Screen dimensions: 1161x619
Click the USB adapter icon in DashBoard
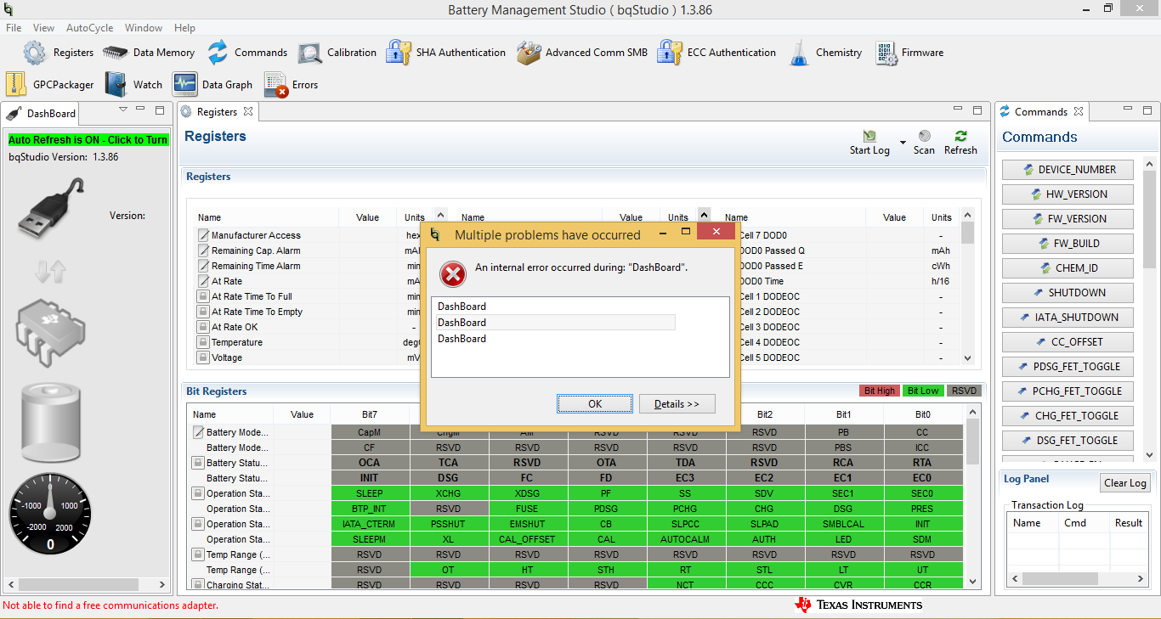point(52,209)
